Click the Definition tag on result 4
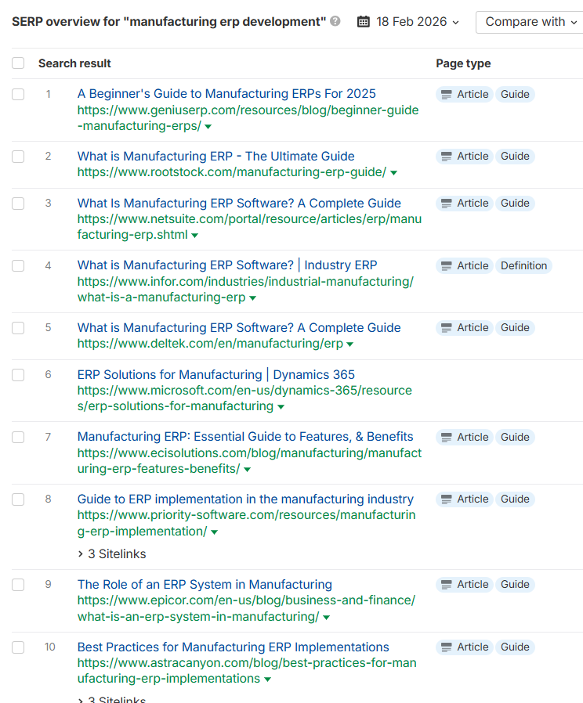The image size is (583, 703). click(x=523, y=265)
